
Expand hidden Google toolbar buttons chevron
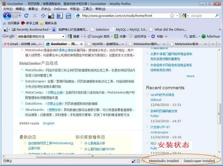tap(166, 36)
